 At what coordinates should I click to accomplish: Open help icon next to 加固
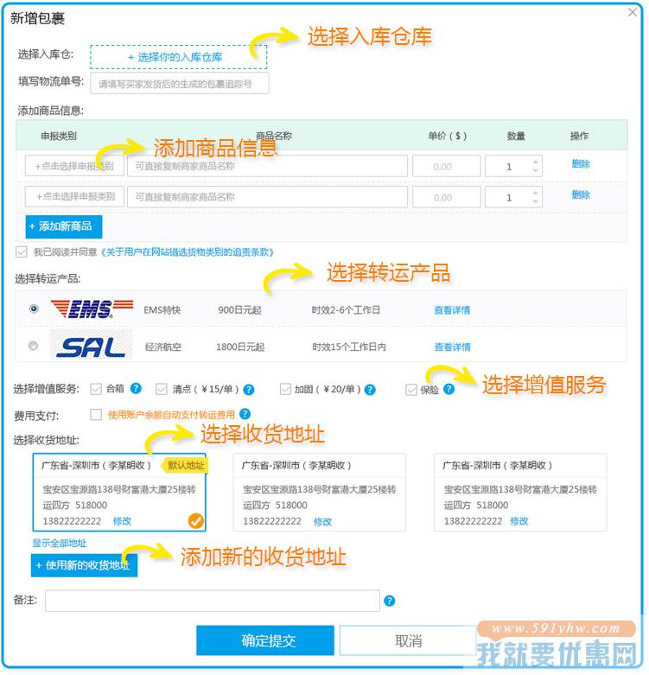coord(370,390)
